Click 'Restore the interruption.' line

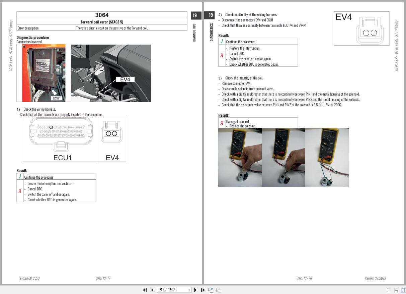[x=245, y=48]
